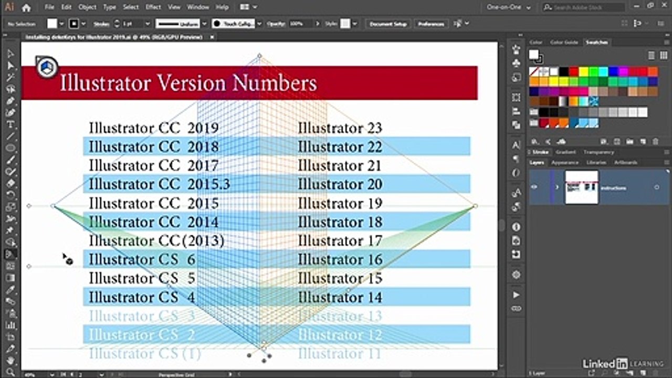
Task: Select the Hand tool
Action: pos(10,361)
